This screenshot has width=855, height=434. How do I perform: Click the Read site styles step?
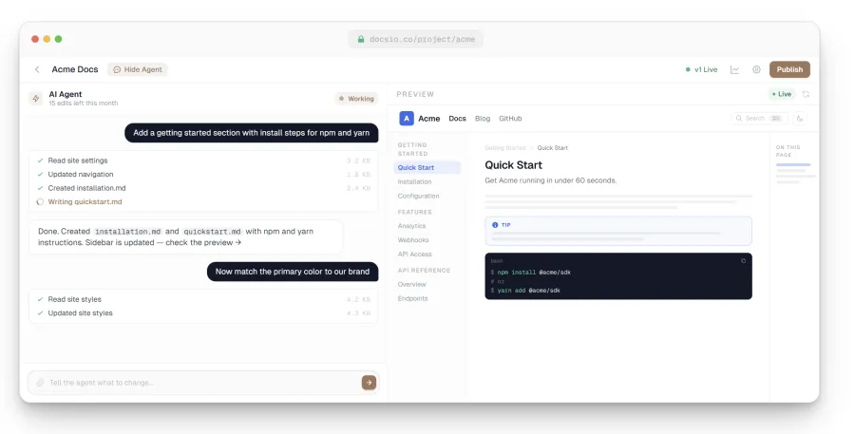[203, 299]
